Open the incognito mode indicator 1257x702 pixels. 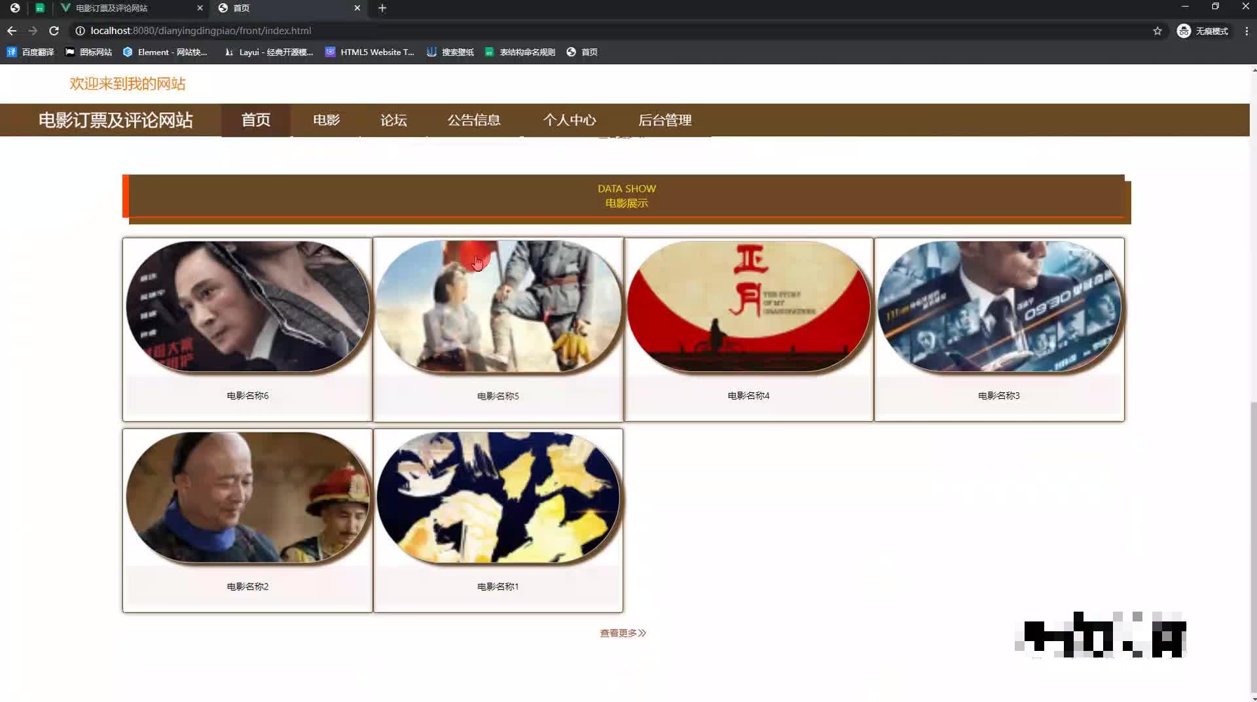tap(1203, 31)
